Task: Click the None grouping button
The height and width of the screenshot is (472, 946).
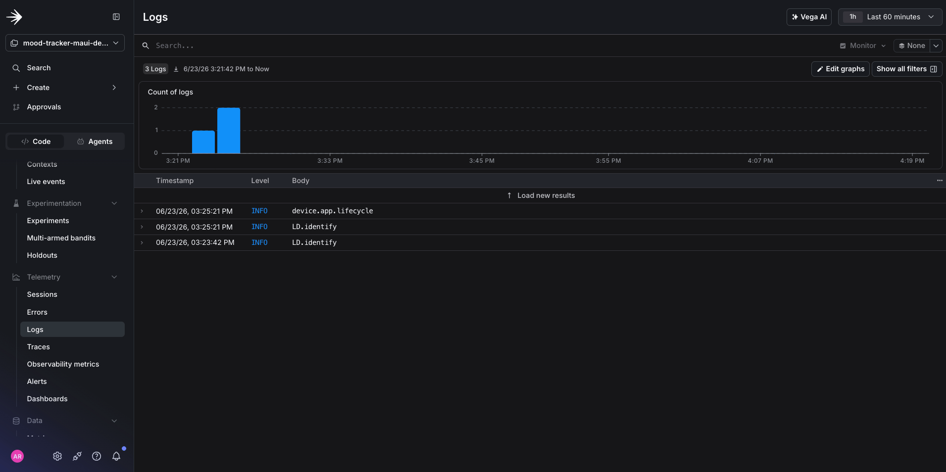Action: pyautogui.click(x=912, y=46)
